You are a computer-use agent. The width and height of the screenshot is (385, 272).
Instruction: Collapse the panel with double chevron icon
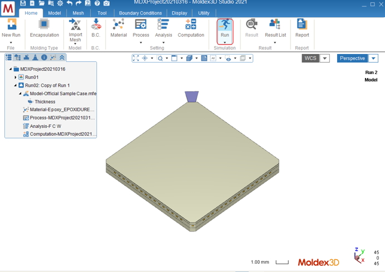pos(62,57)
